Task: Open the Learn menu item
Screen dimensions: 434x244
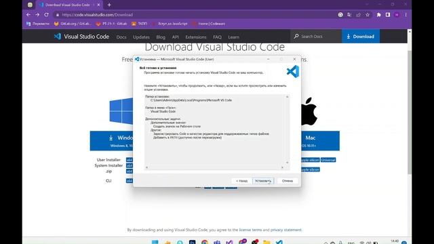Action: click(x=233, y=37)
